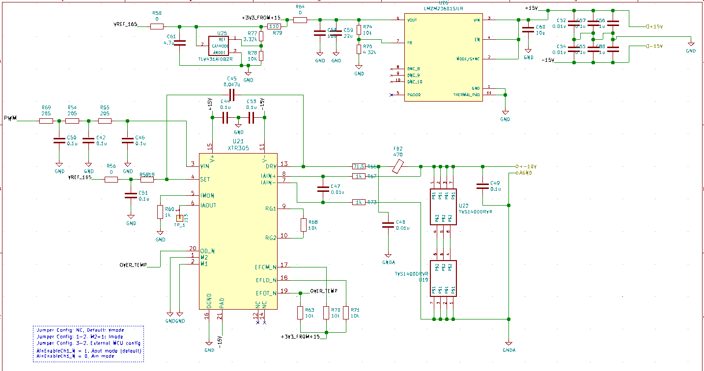Select ferrite bead FB2 470
This screenshot has height=371, width=704.
[x=397, y=167]
